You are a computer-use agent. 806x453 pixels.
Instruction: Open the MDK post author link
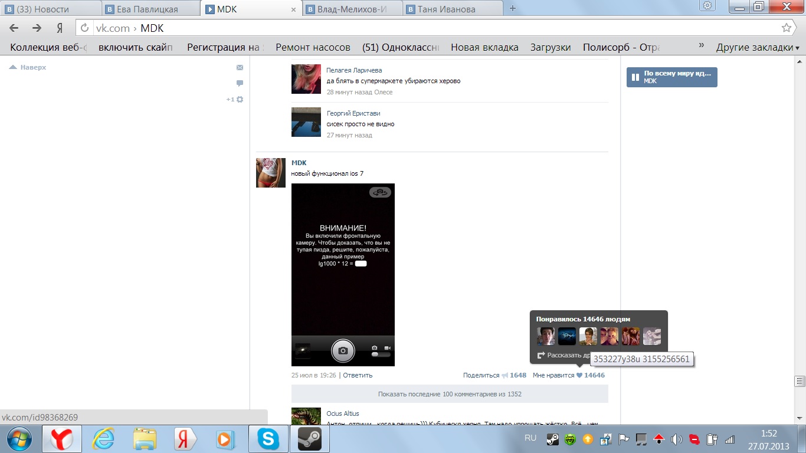pyautogui.click(x=299, y=163)
